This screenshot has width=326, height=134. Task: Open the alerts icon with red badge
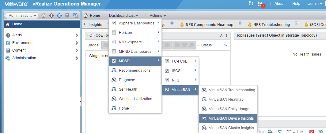click(x=261, y=4)
